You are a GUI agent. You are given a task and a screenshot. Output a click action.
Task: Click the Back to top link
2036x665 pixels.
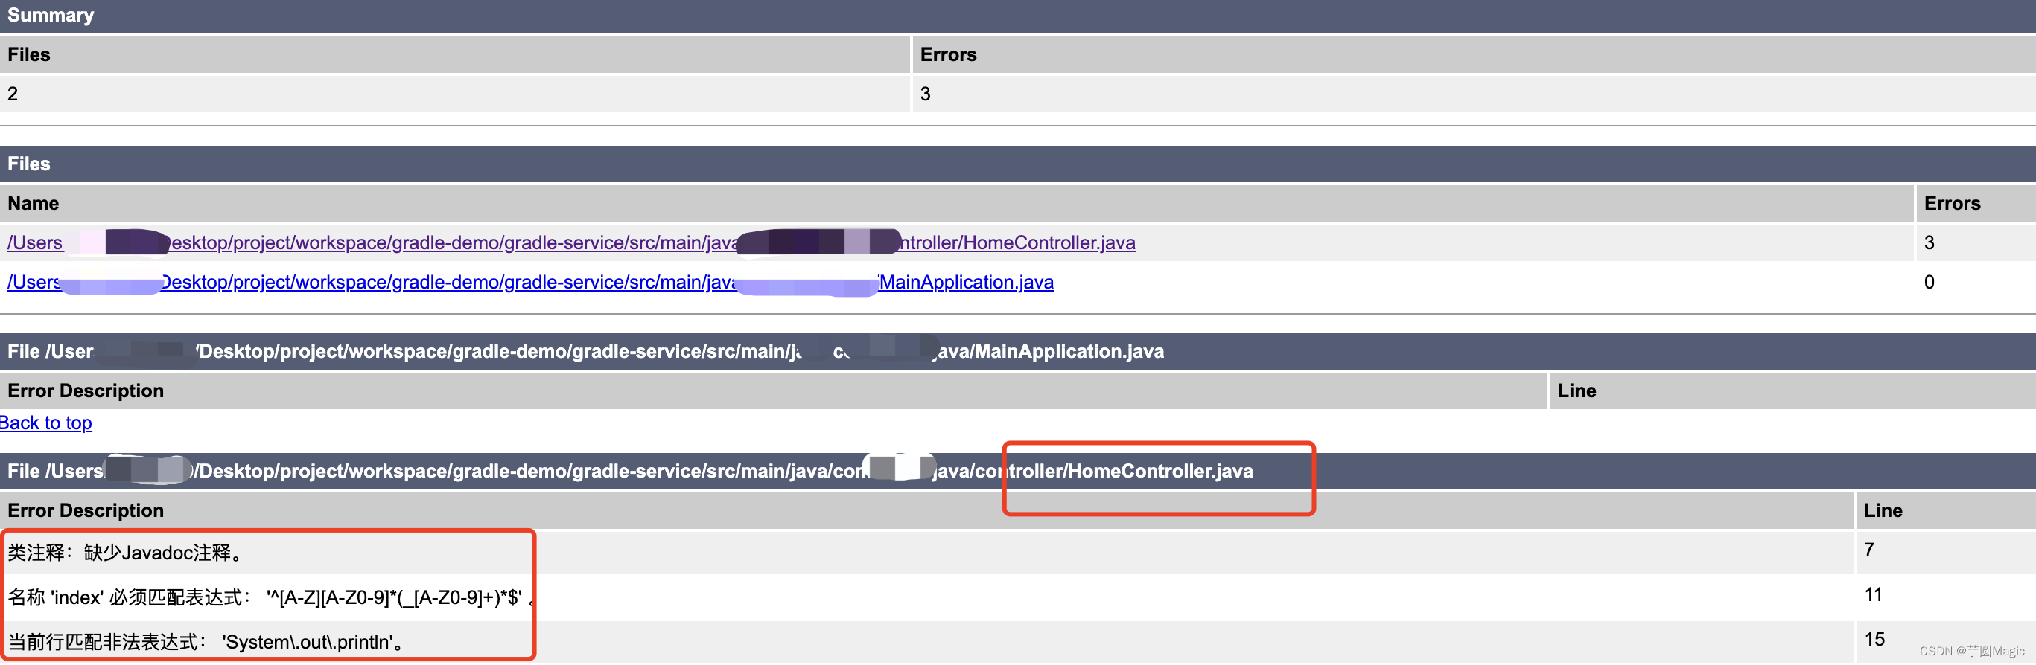click(46, 423)
